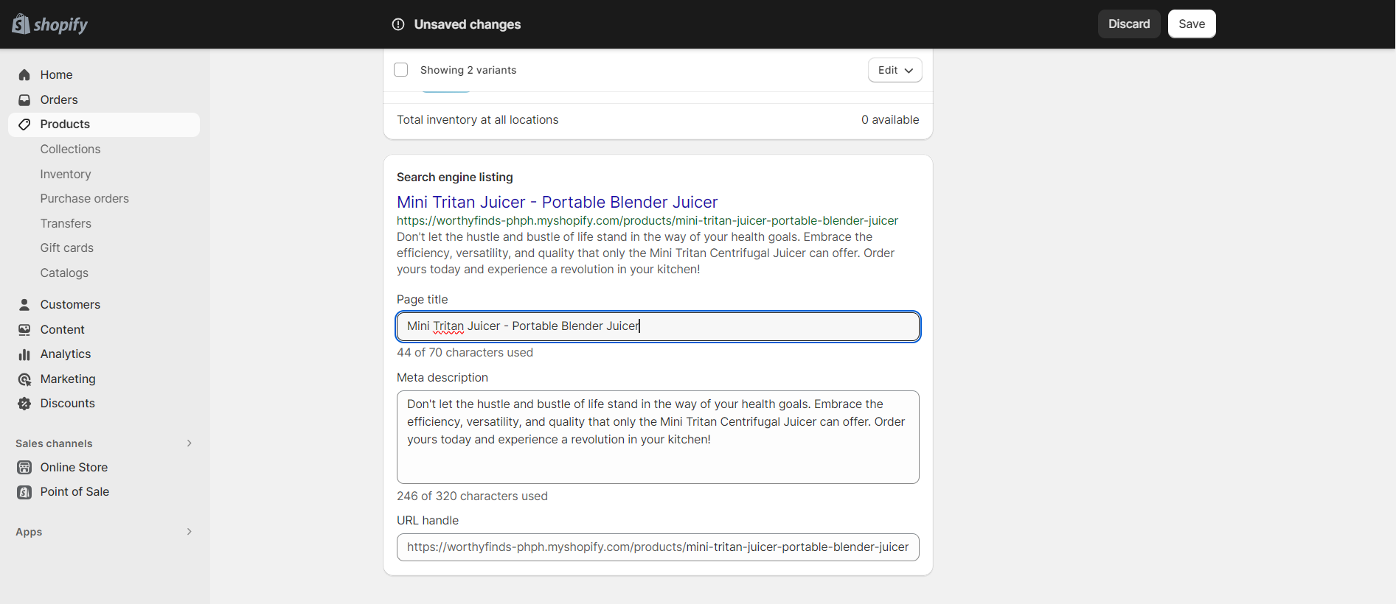Click 'Total inventory at all locations' text
1396x604 pixels.
pos(478,120)
